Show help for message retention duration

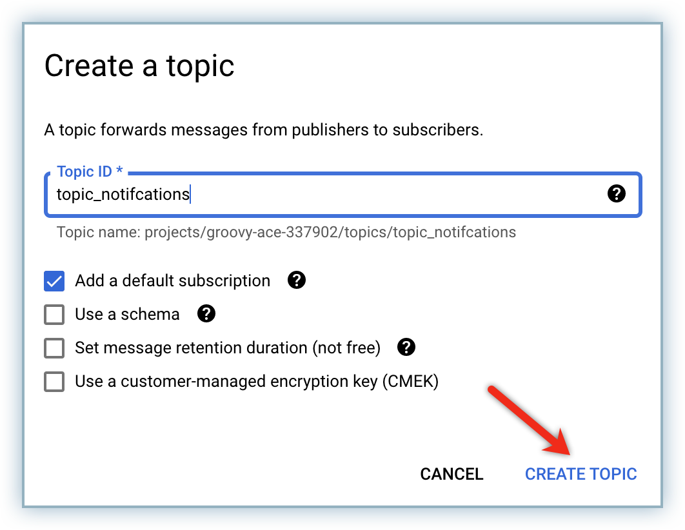tap(406, 348)
